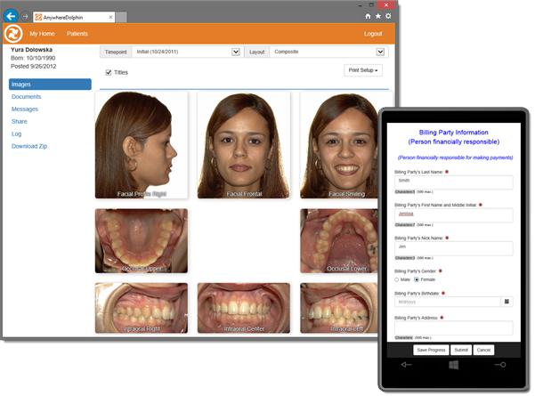535x396 pixels.
Task: Uncheck the Titles checkbox
Action: click(109, 72)
